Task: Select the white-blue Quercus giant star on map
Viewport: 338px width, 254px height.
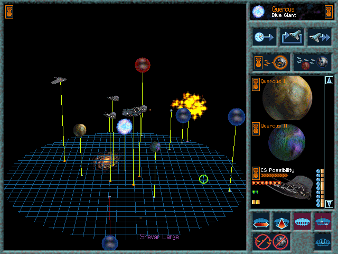Action: [125, 127]
